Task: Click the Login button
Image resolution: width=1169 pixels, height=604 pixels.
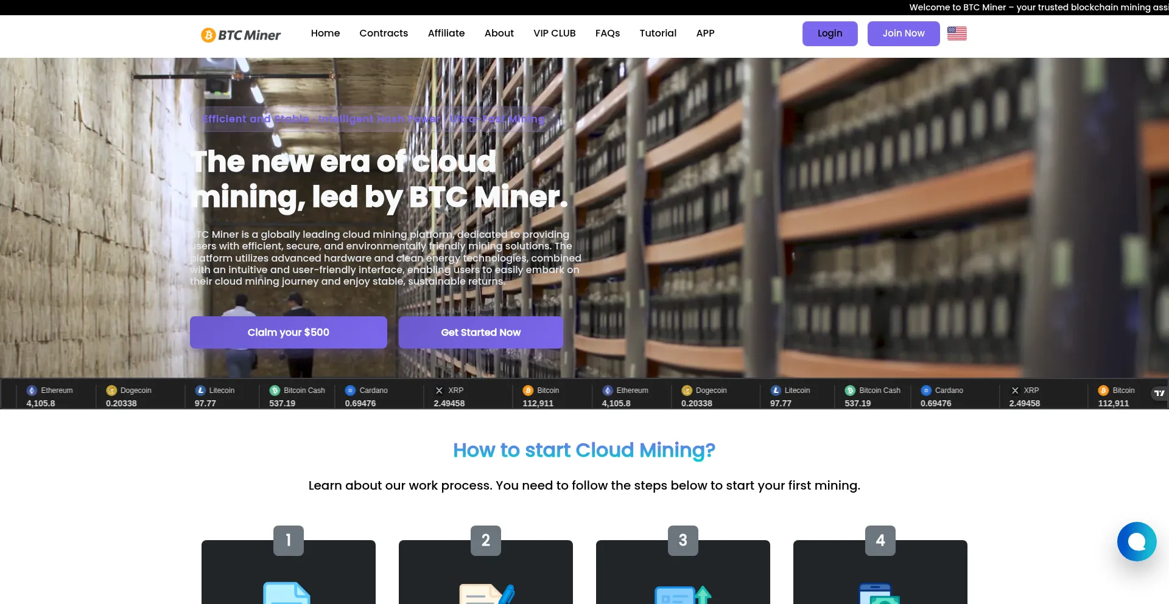Action: pos(830,33)
